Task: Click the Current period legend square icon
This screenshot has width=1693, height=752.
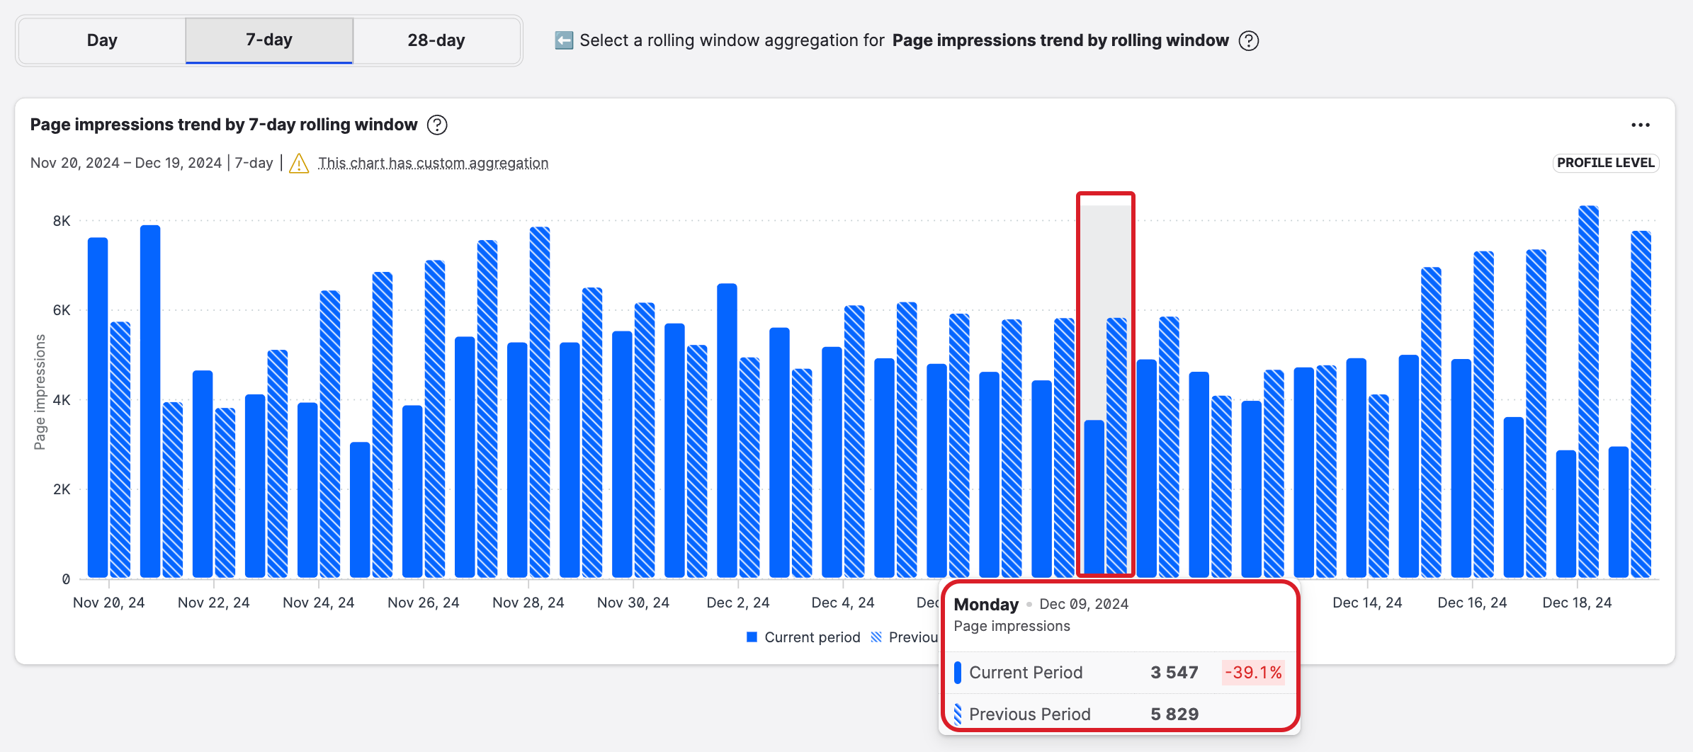Action: tap(751, 637)
